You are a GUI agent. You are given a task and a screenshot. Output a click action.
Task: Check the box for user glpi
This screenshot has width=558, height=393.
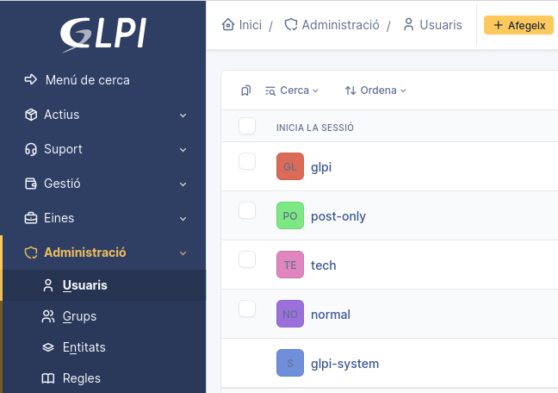point(247,161)
